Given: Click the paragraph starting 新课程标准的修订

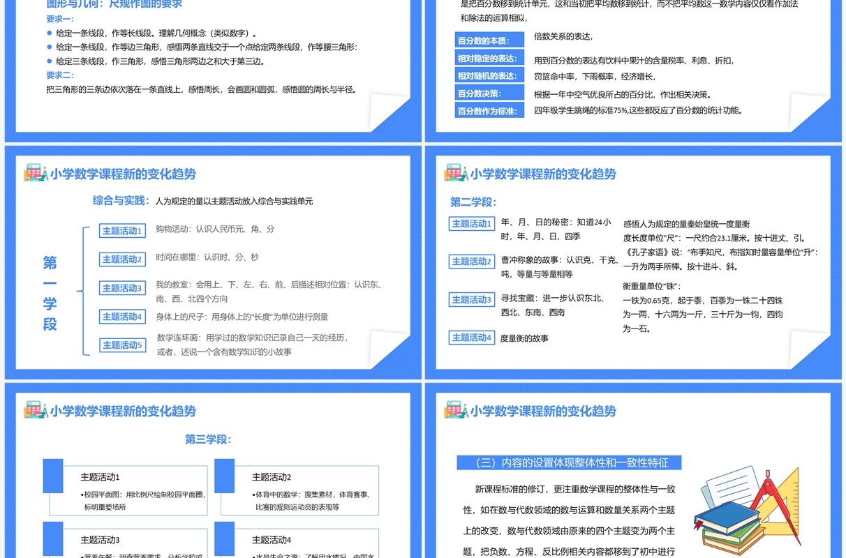Looking at the screenshot, I should pyautogui.click(x=570, y=520).
